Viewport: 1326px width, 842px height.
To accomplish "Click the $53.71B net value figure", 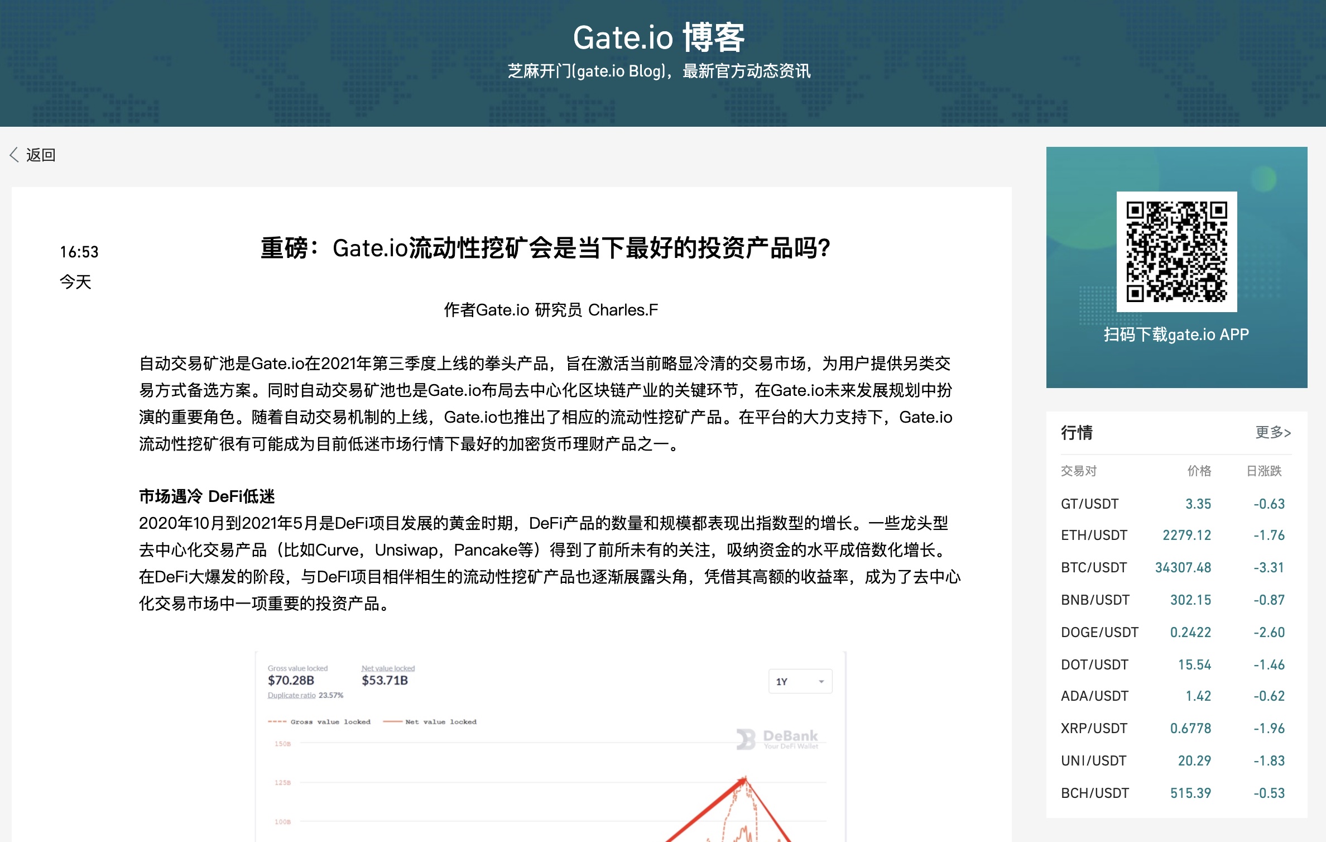I will tap(385, 680).
